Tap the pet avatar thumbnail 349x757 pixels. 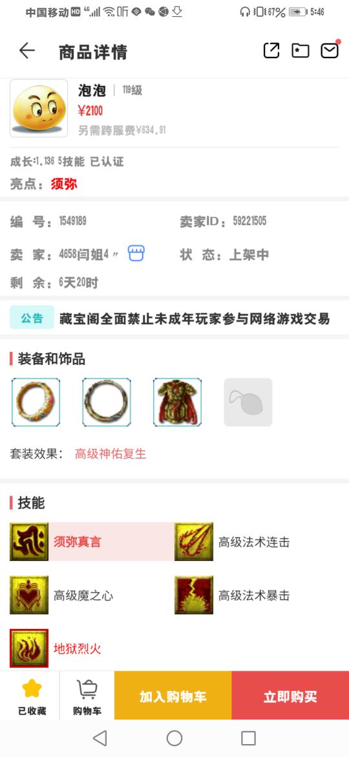coord(39,108)
